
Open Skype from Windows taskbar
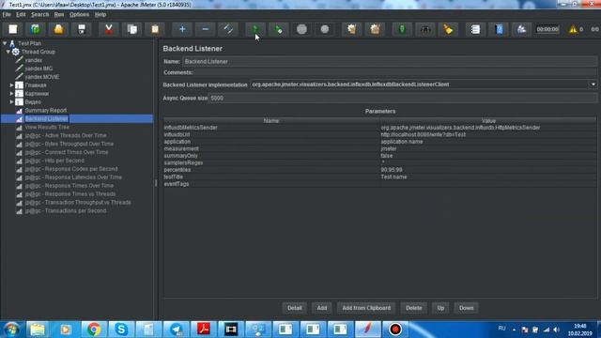coord(121,330)
